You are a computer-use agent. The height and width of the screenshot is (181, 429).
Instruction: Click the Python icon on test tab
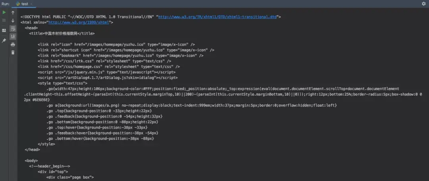[18, 4]
